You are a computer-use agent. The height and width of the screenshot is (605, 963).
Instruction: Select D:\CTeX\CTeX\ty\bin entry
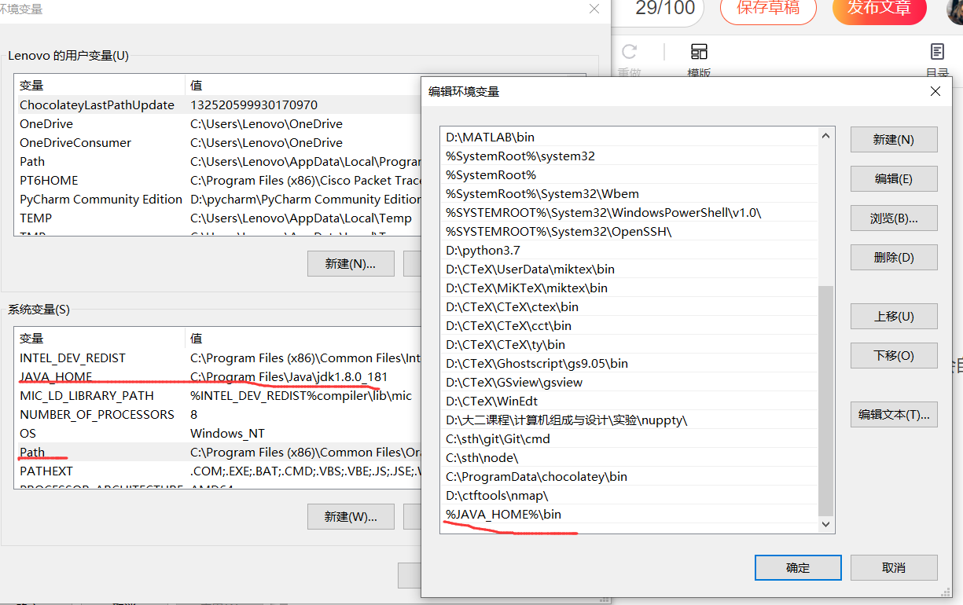click(x=630, y=344)
